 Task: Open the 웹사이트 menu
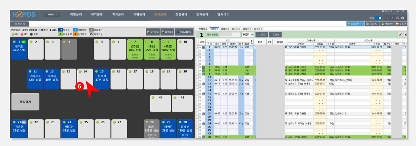pos(223,15)
